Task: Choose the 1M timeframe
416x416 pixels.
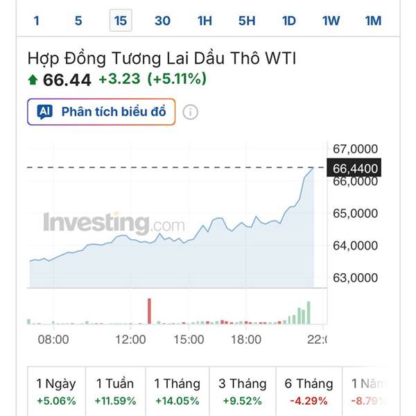Action: (373, 21)
